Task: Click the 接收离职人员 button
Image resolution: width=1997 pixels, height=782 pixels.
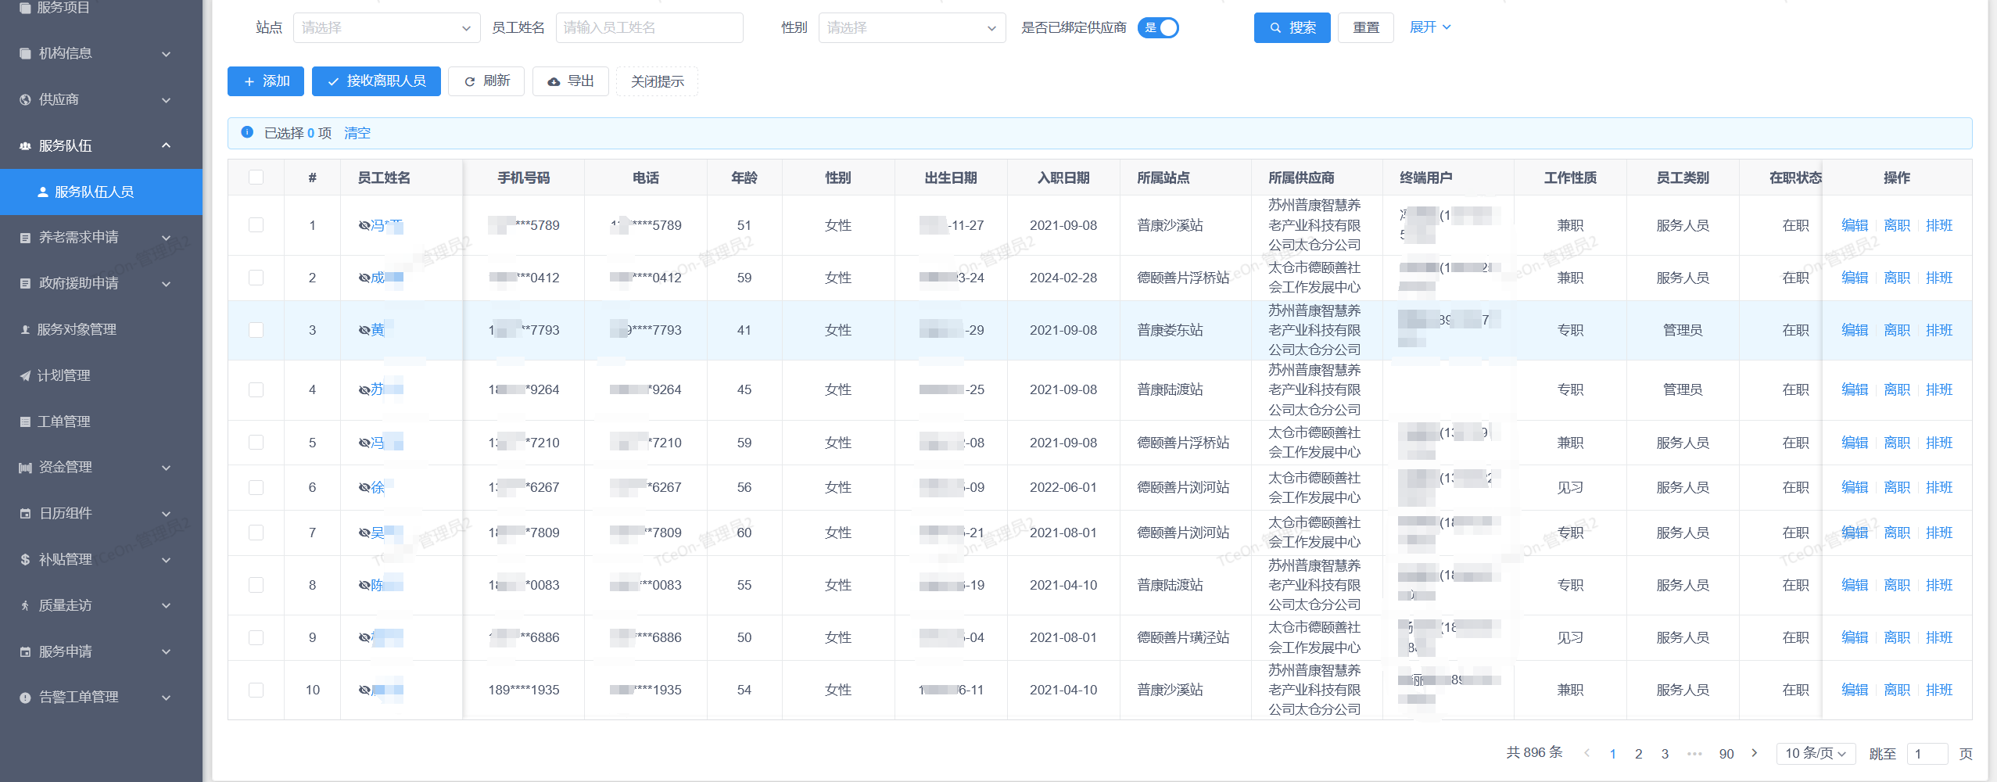Action: tap(376, 81)
